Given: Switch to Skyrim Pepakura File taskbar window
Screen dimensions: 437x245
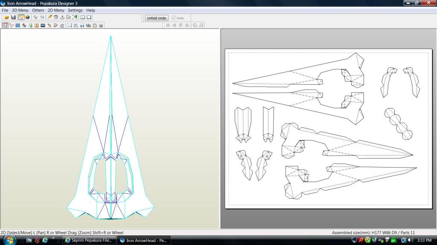Looking at the screenshot, I should point(88,241).
